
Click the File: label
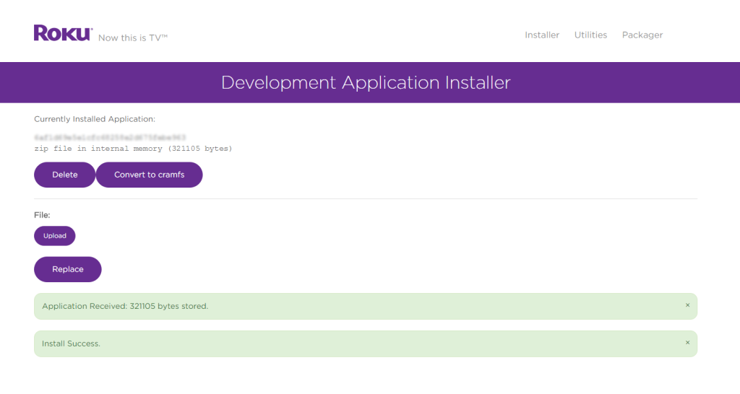click(43, 215)
